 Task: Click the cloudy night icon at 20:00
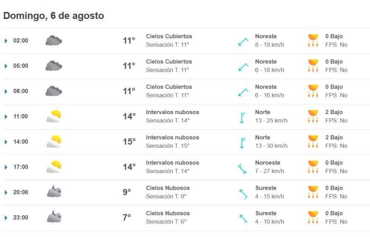[54, 192]
